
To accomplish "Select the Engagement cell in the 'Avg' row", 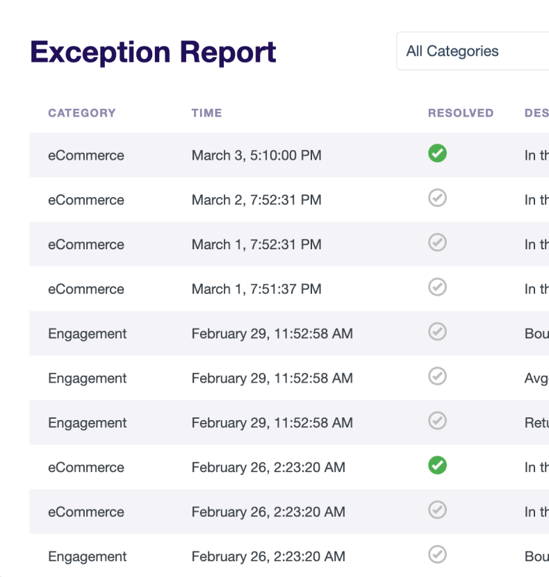I will pyautogui.click(x=88, y=378).
